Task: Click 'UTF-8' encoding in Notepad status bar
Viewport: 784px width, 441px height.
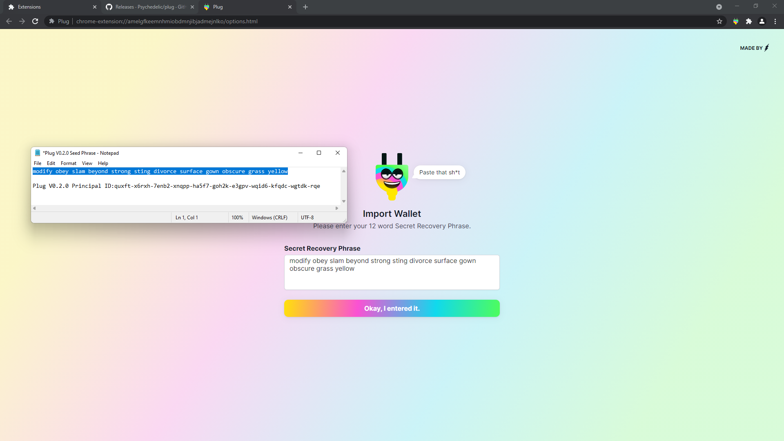Action: tap(307, 218)
